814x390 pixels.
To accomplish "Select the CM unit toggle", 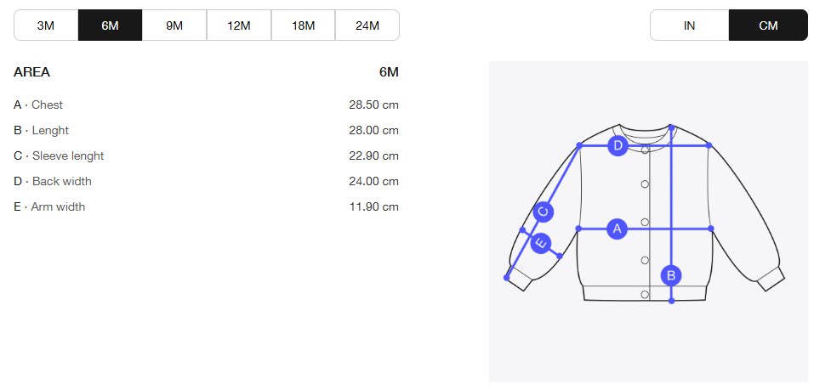I will (x=768, y=25).
